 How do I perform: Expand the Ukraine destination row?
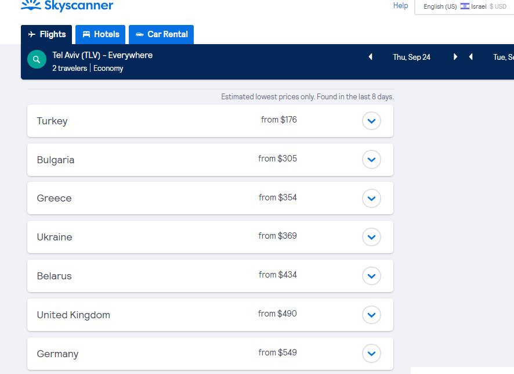point(371,237)
